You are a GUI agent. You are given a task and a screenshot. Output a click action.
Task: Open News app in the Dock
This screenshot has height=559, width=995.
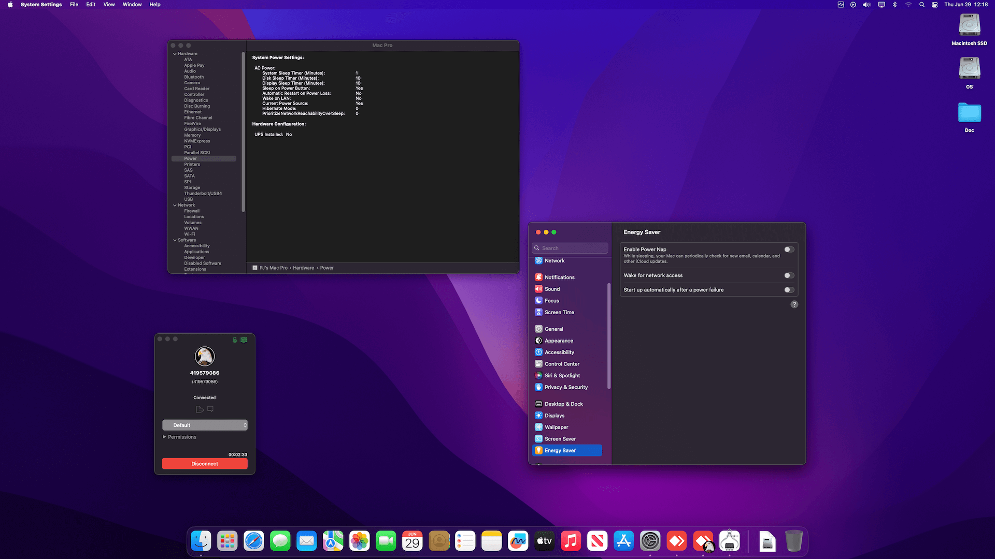[x=598, y=541]
